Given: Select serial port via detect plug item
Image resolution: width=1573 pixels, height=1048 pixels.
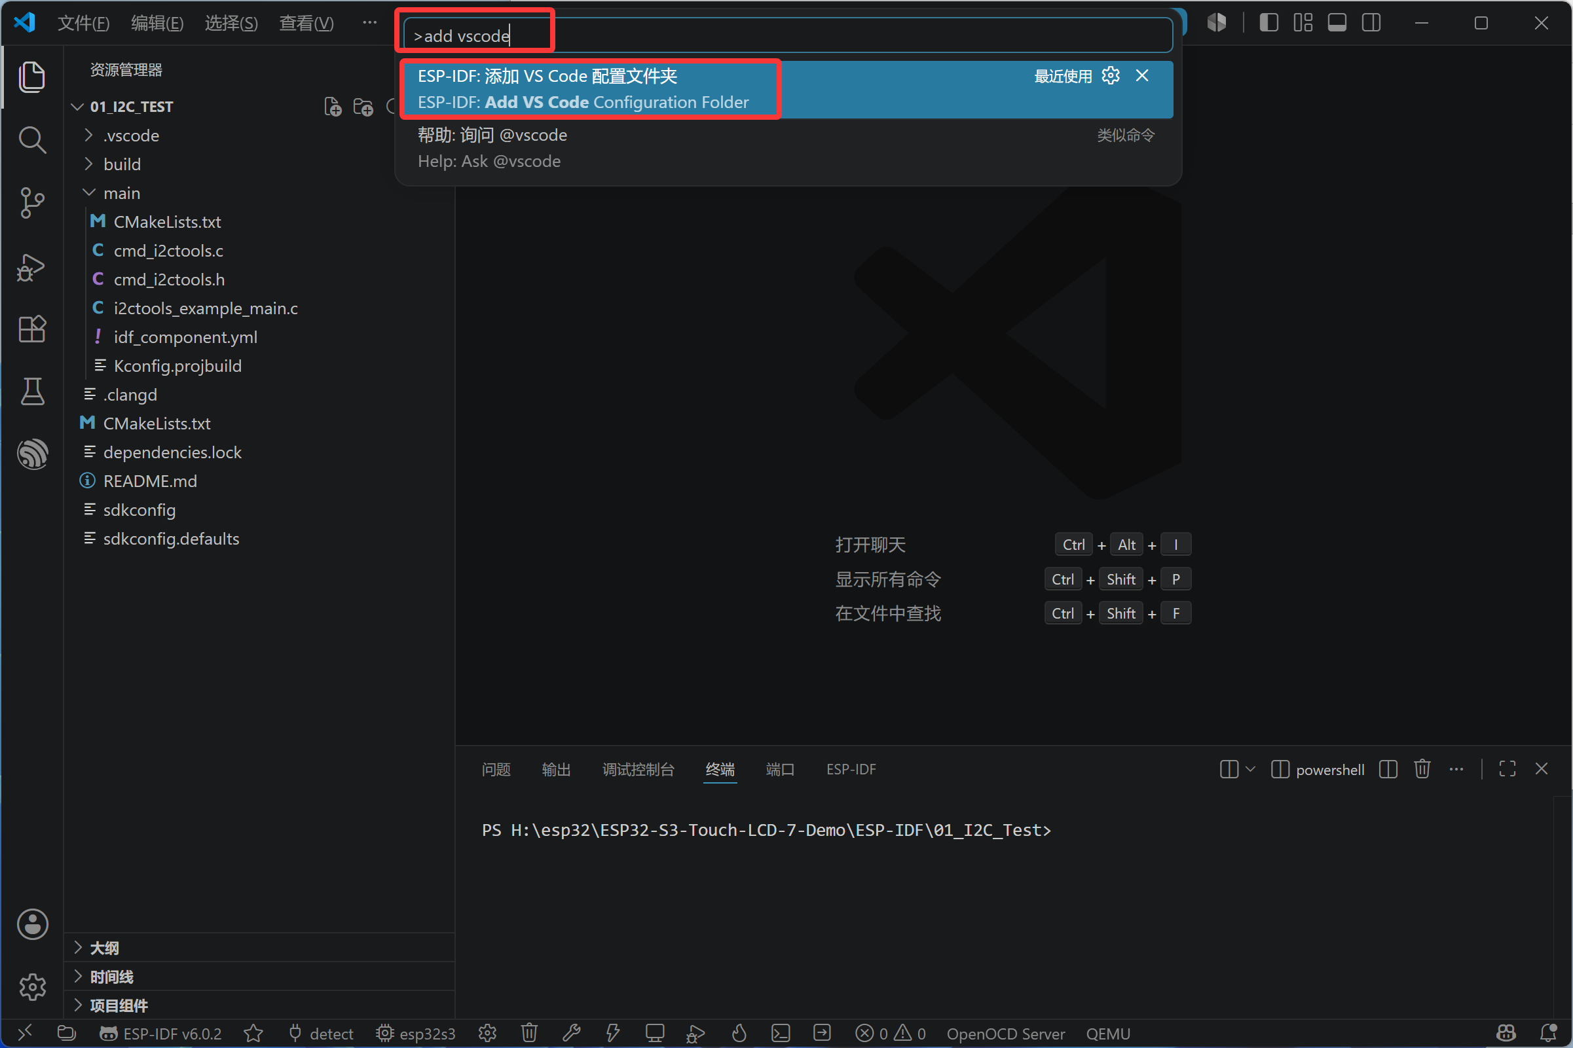Looking at the screenshot, I should point(321,1034).
